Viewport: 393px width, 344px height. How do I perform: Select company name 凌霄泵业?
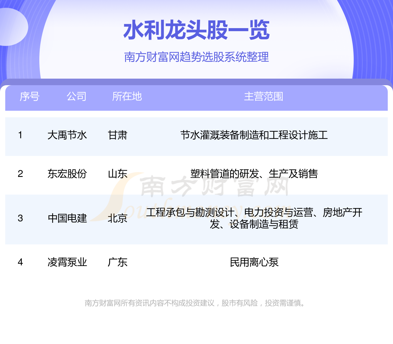[67, 262]
